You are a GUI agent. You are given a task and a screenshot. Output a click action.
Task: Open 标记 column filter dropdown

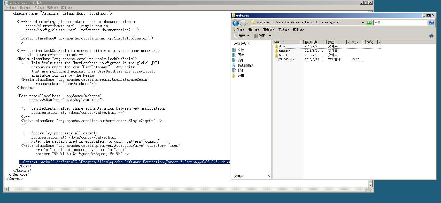[x=379, y=42]
